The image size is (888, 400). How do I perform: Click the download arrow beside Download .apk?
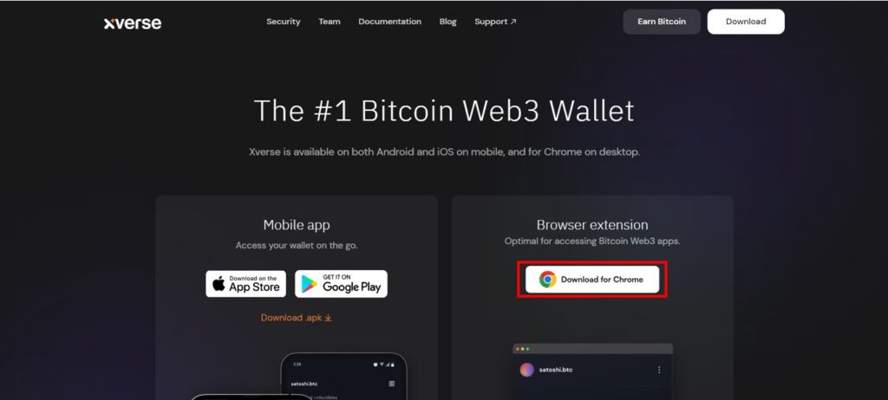328,318
